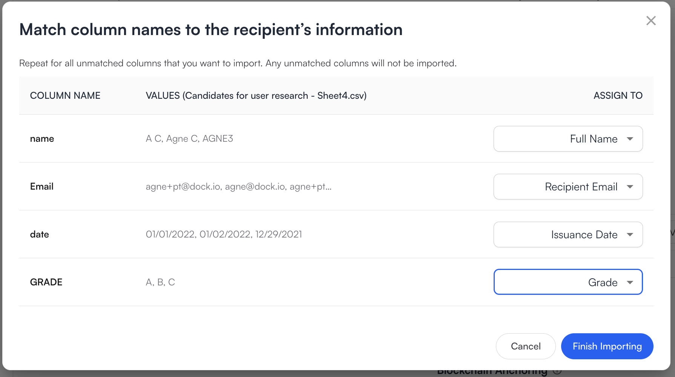Expand the Grade assignment dropdown
The image size is (675, 377).
point(568,282)
